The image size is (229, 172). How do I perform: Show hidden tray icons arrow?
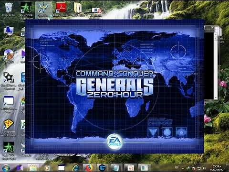pyautogui.click(x=183, y=168)
